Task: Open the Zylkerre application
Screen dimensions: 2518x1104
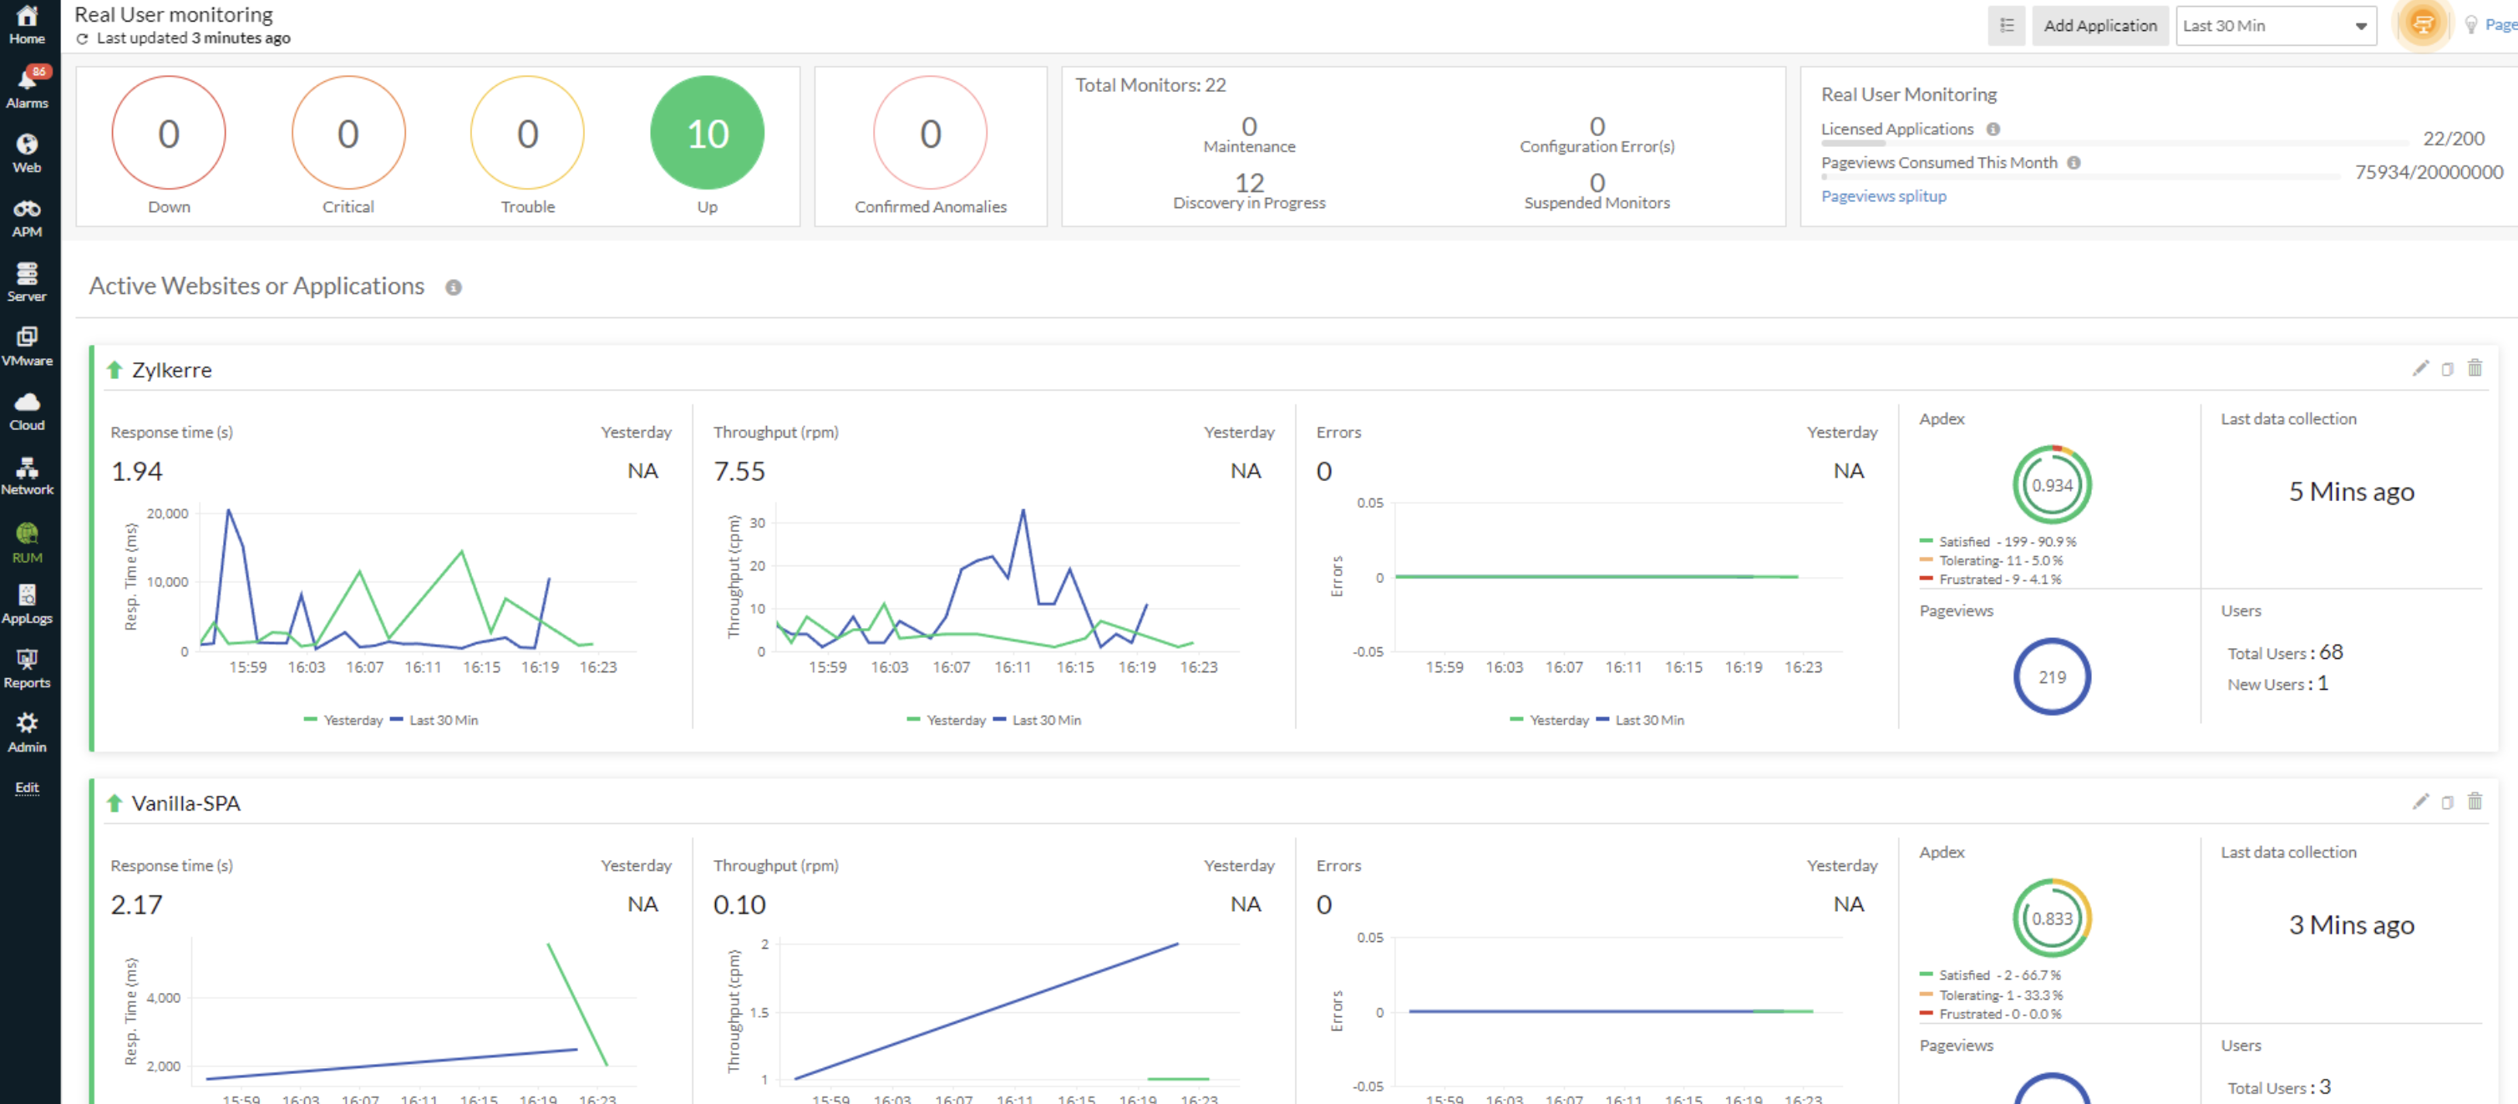Action: point(171,369)
